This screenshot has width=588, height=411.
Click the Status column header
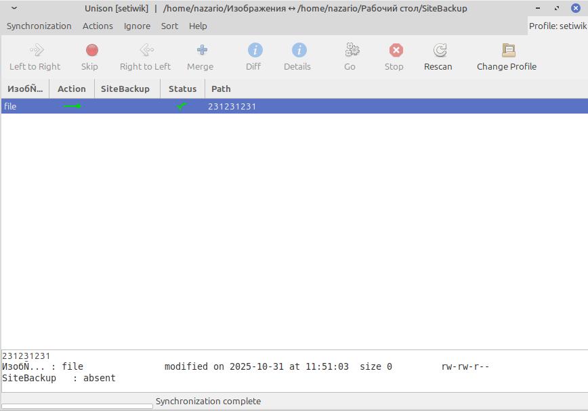click(x=182, y=89)
